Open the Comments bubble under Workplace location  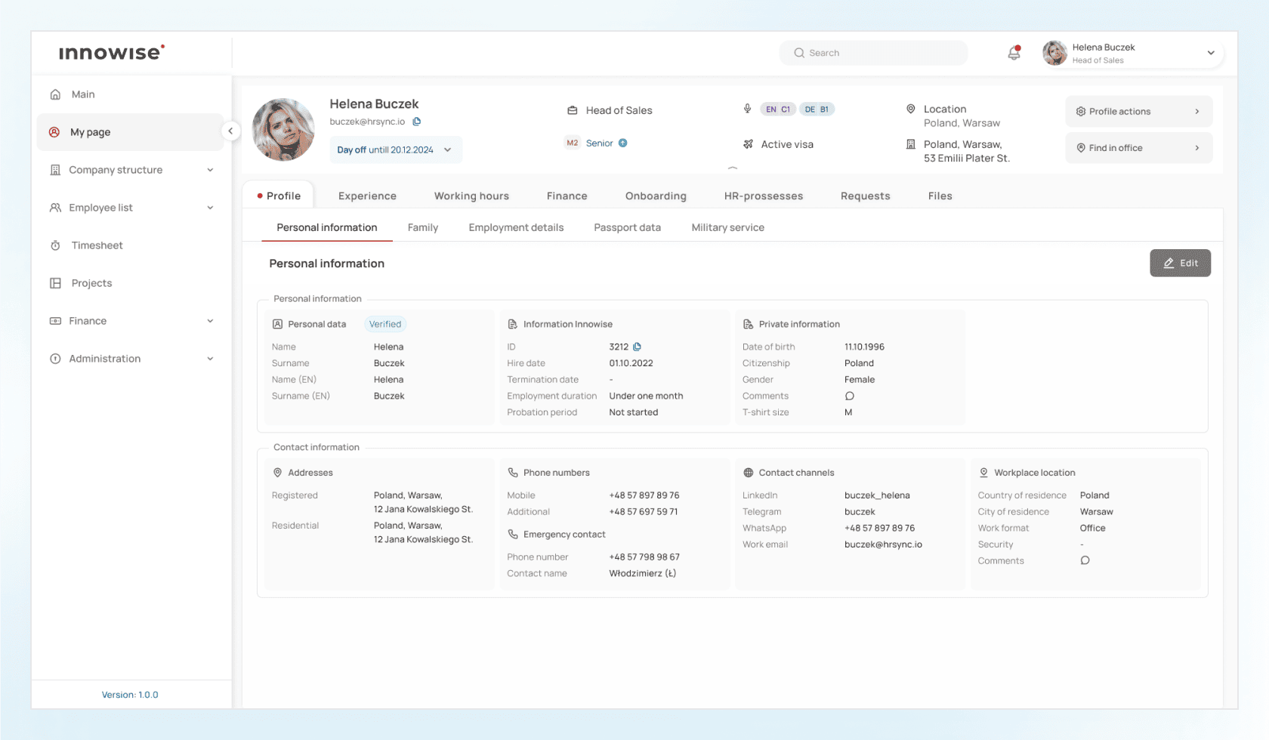pyautogui.click(x=1085, y=560)
